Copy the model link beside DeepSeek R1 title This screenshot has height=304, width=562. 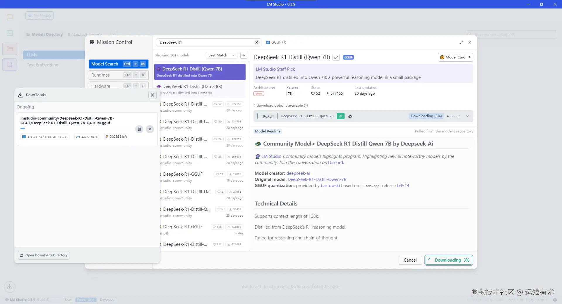click(x=336, y=57)
